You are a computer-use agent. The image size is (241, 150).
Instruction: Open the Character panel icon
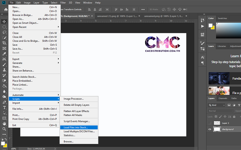pyautogui.click(x=202, y=57)
